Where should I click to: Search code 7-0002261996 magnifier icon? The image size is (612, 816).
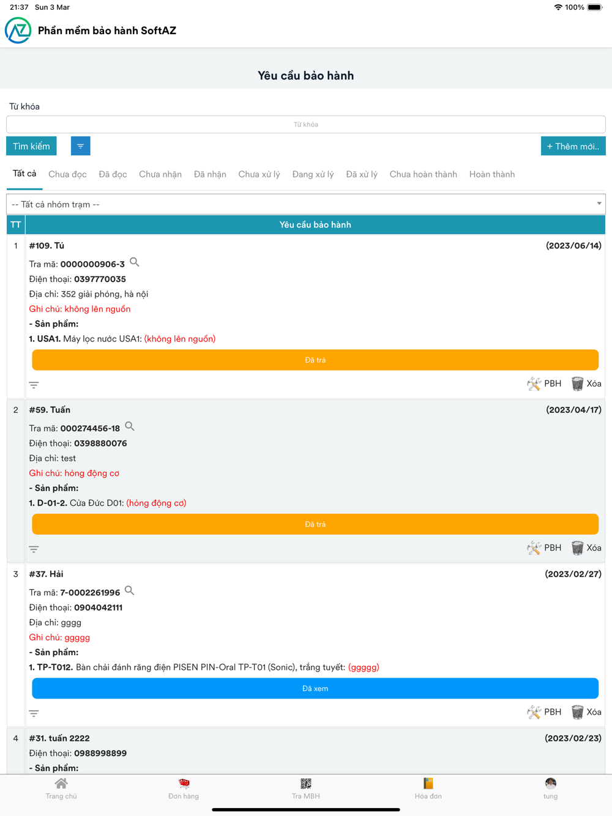(129, 590)
